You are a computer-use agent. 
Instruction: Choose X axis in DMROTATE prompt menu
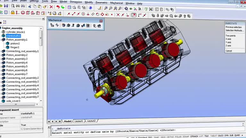point(228,39)
